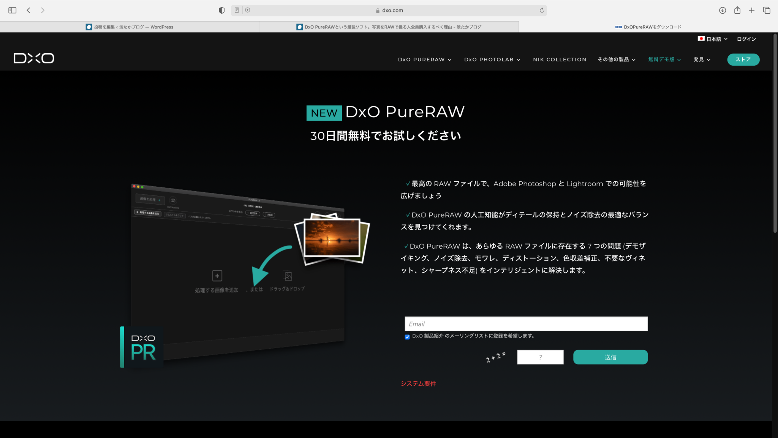Show the Reader view icon in address bar
The width and height of the screenshot is (778, 438).
coord(237,10)
